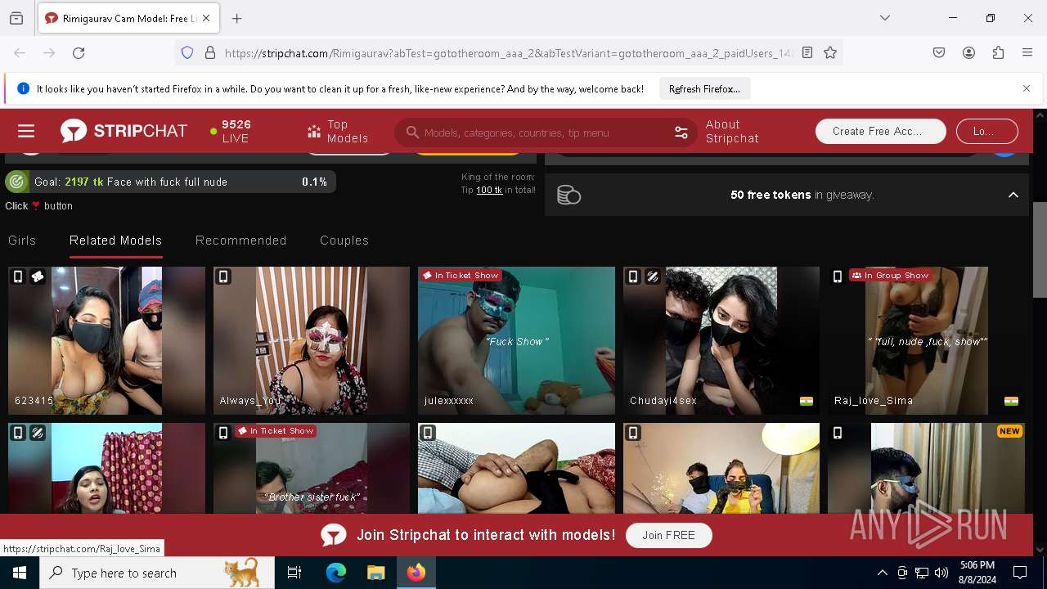Open the Raj_love_Sima model thumbnail
Screen dimensions: 1047x589
click(x=926, y=340)
